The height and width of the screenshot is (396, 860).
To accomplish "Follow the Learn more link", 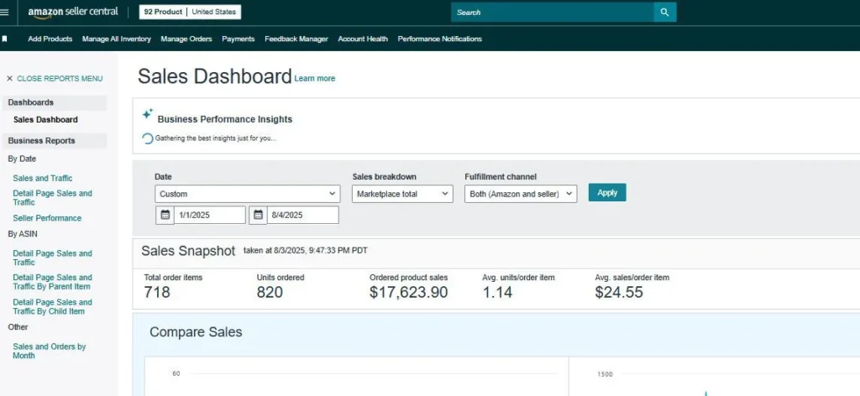I will (315, 79).
